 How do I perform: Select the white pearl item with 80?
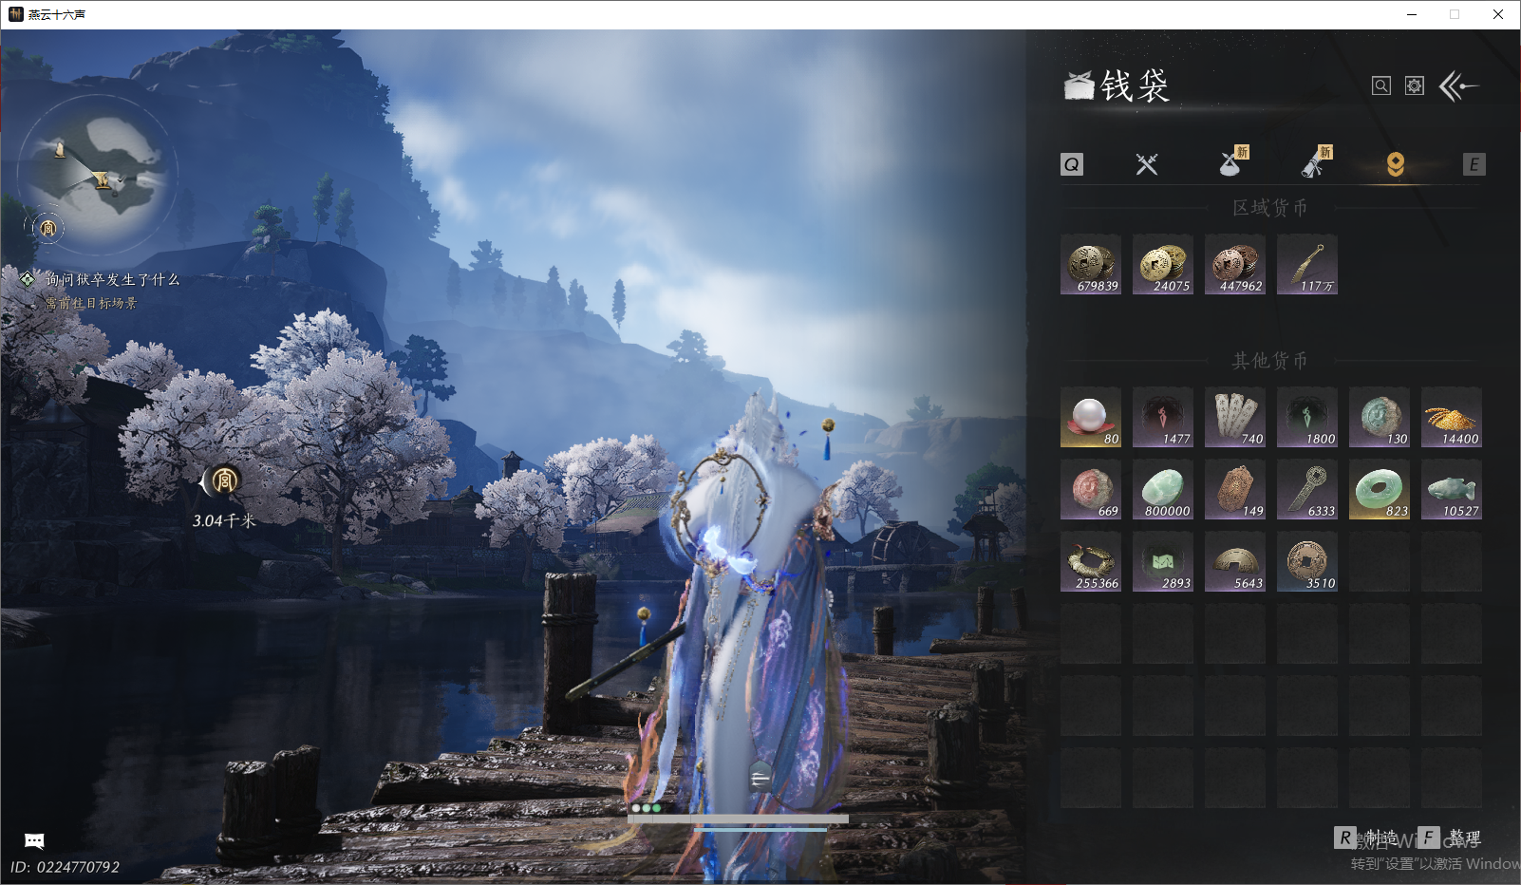[x=1091, y=418]
